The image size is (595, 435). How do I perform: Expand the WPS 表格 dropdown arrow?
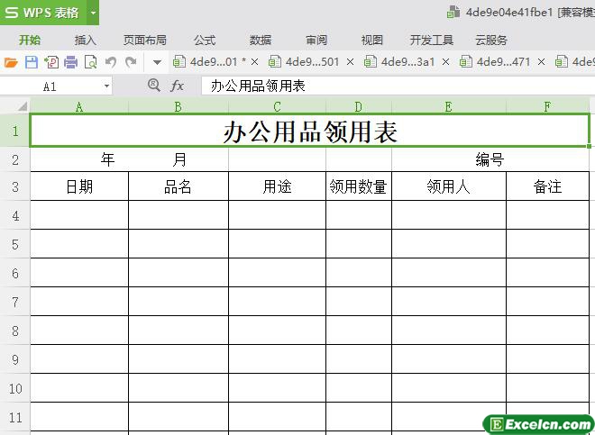(x=93, y=13)
